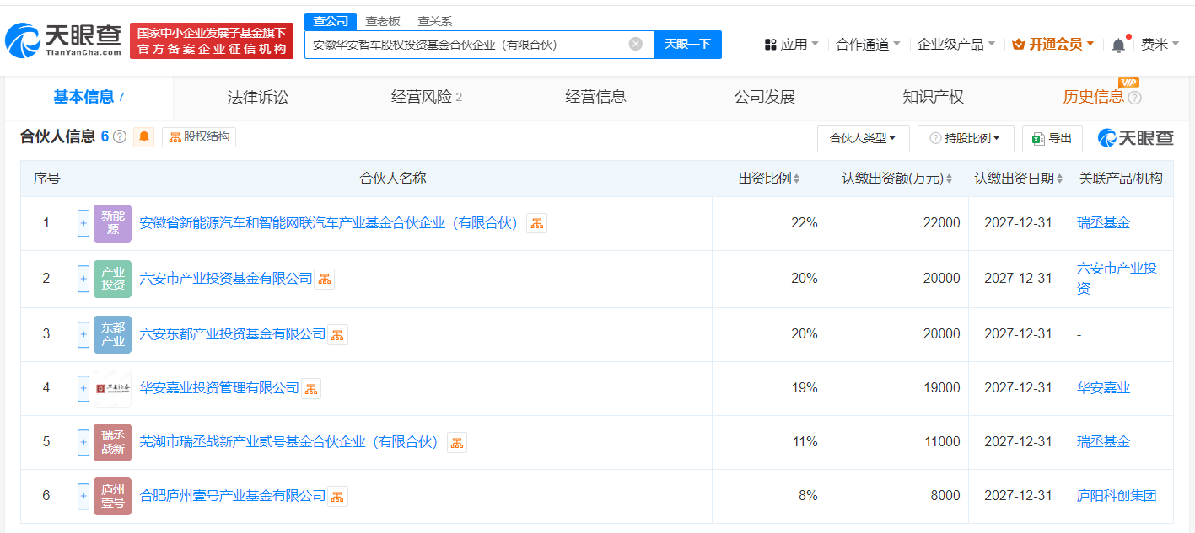The height and width of the screenshot is (533, 1195).
Task: Open 瑞丞基金 related link in row 1
Action: click(x=1103, y=223)
